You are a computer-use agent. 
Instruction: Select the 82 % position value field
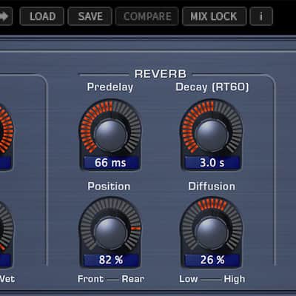[110, 260]
